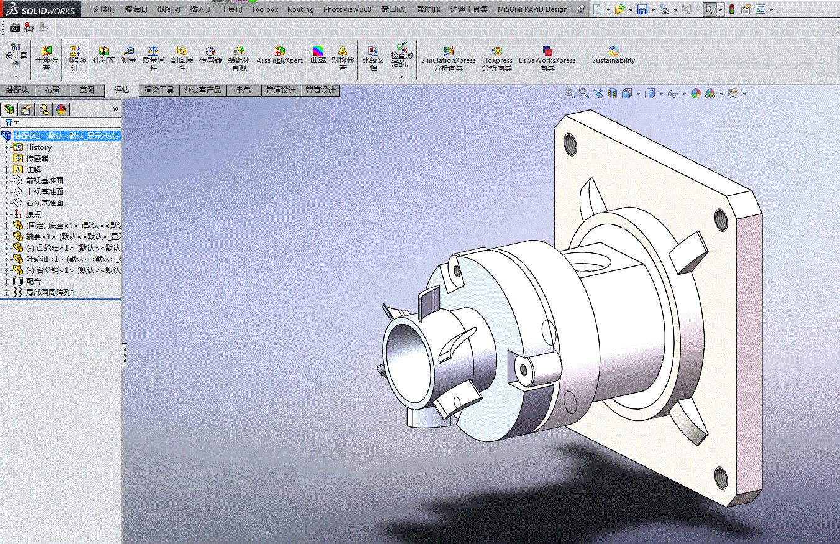Click the Previous View icon

point(598,93)
